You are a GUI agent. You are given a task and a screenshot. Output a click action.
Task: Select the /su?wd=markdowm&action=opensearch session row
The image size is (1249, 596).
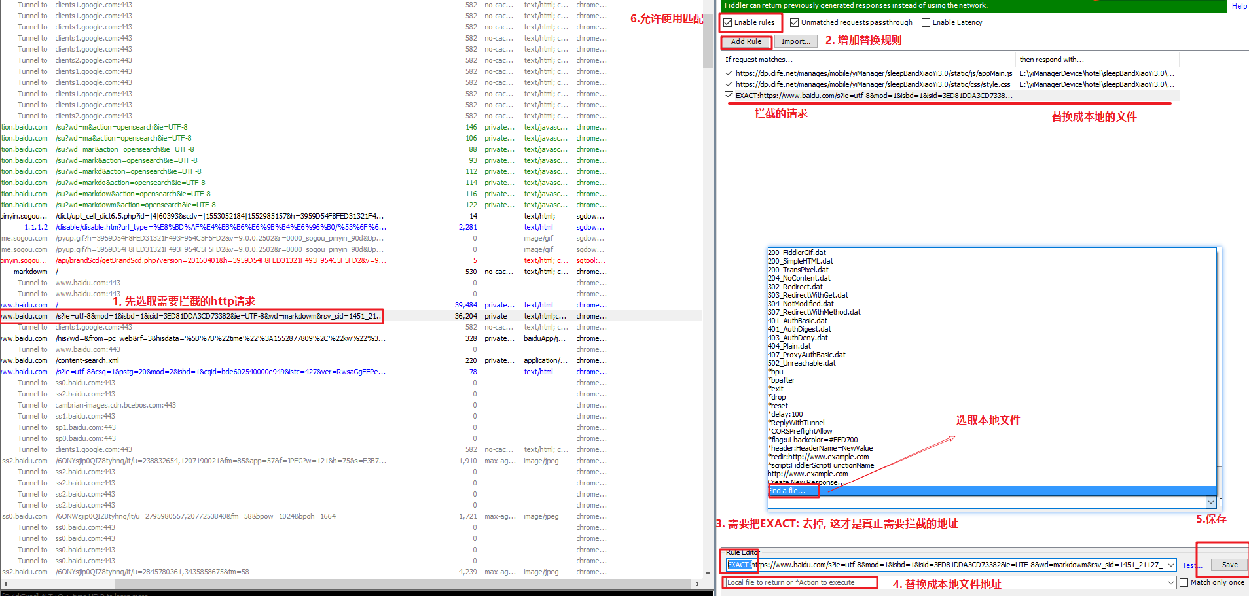pos(351,205)
